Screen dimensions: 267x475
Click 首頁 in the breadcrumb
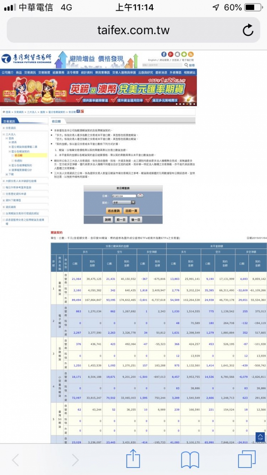tap(8, 112)
